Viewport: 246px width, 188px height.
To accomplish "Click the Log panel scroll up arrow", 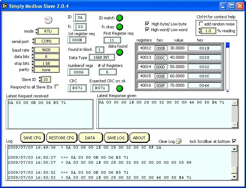I will point(234,149).
